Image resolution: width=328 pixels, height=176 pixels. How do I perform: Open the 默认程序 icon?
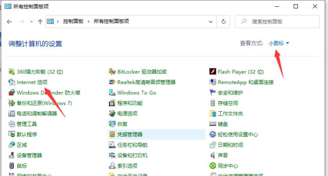11,134
